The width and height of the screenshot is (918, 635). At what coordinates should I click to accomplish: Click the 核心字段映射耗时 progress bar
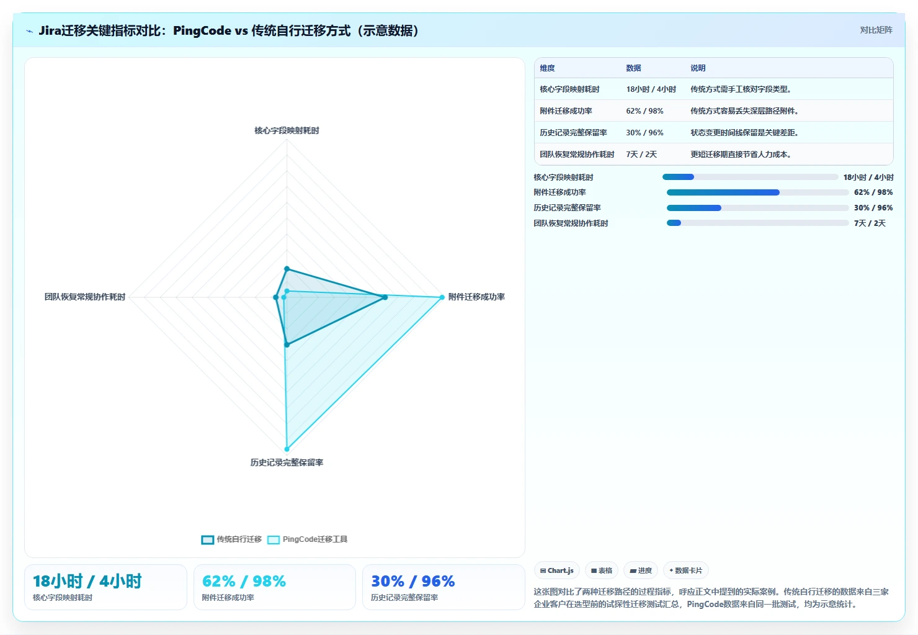[750, 177]
